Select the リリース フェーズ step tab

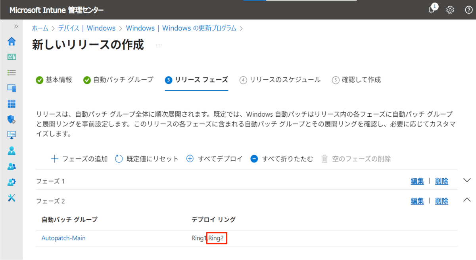(x=196, y=80)
